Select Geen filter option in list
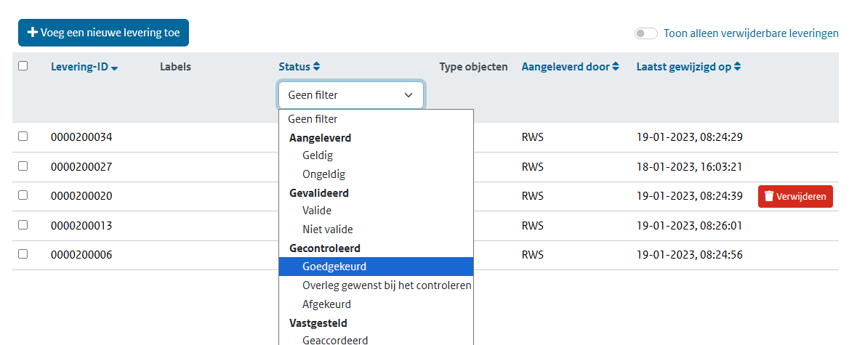This screenshot has width=857, height=345. [x=313, y=119]
